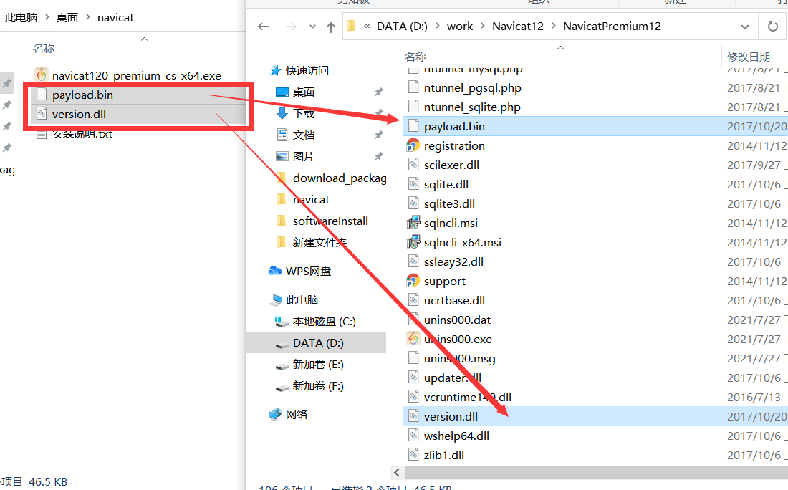Go up one folder level with Up arrow
The height and width of the screenshot is (490, 788).
click(x=331, y=27)
